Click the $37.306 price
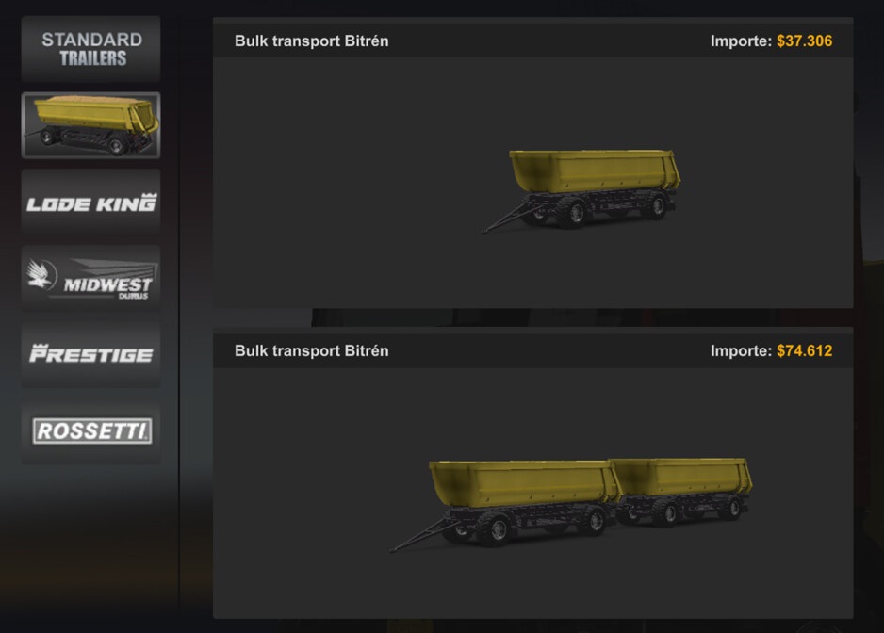This screenshot has width=884, height=633. pos(804,41)
